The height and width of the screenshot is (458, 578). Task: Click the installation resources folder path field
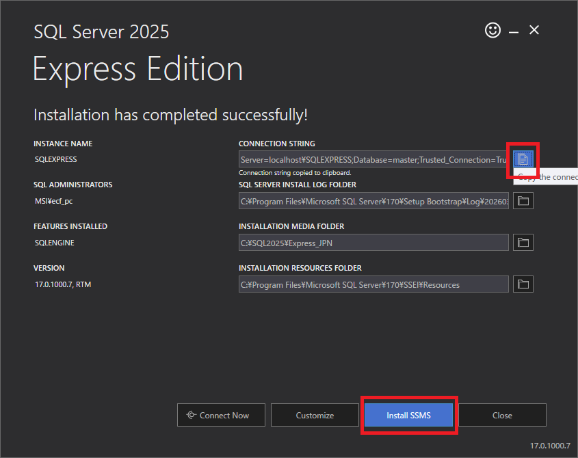(373, 284)
